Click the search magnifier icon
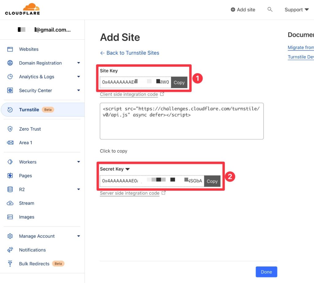This screenshot has width=314, height=283. (270, 10)
